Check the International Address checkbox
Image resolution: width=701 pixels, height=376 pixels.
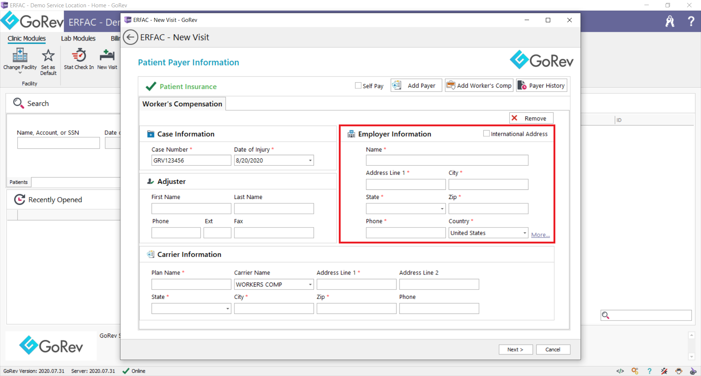click(x=486, y=134)
